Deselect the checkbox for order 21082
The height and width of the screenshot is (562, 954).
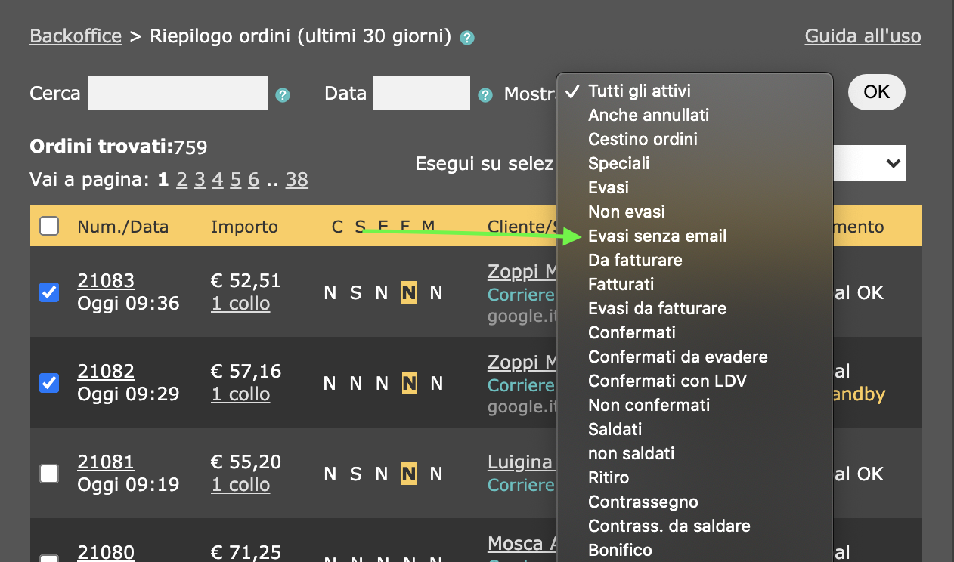click(x=48, y=383)
